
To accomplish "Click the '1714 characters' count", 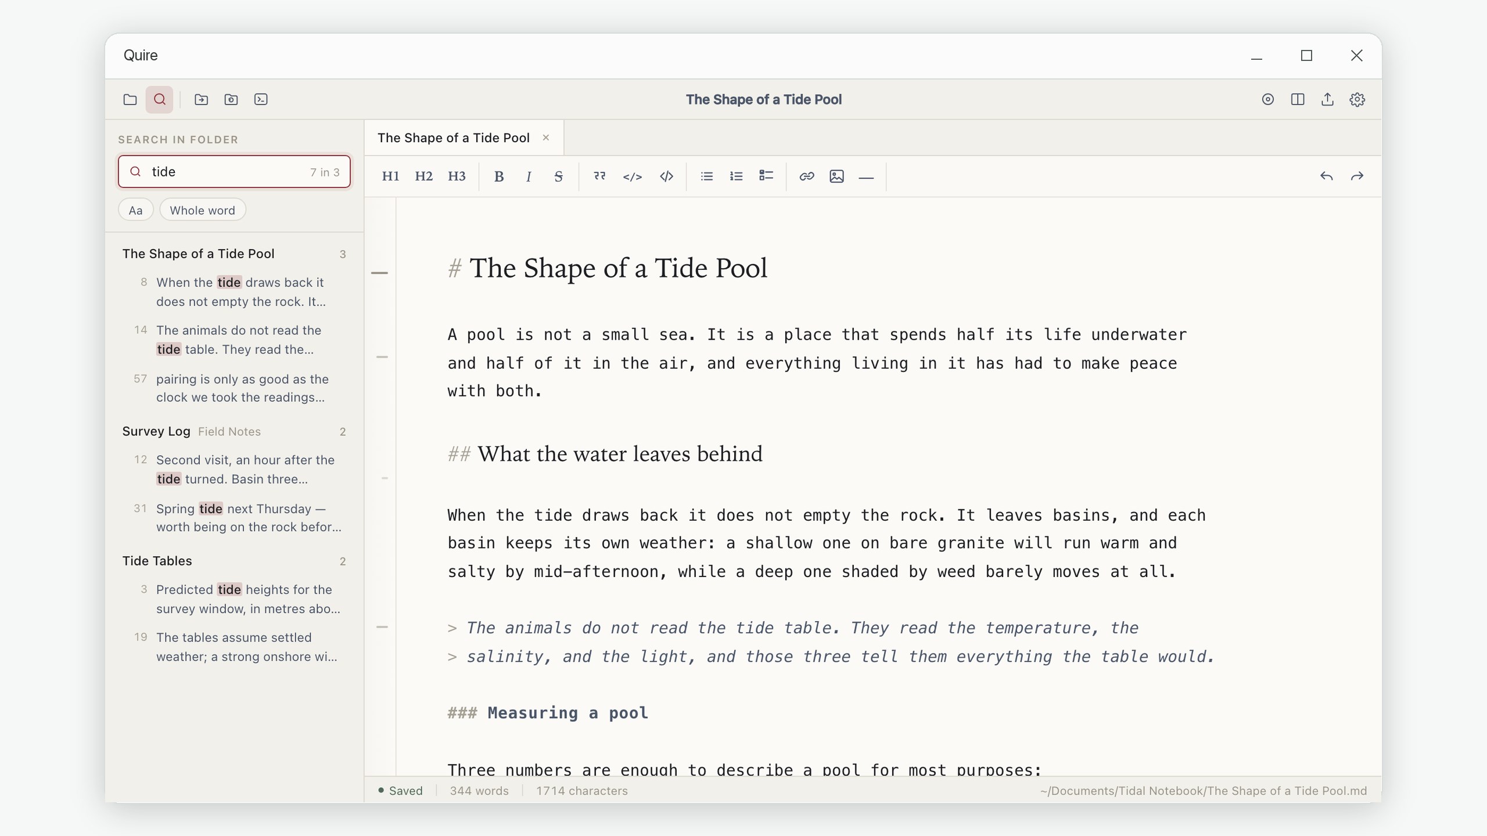I will click(582, 791).
